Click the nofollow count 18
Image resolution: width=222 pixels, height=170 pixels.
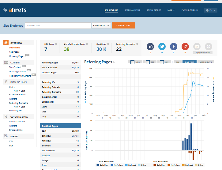pyautogui.click(x=77, y=141)
